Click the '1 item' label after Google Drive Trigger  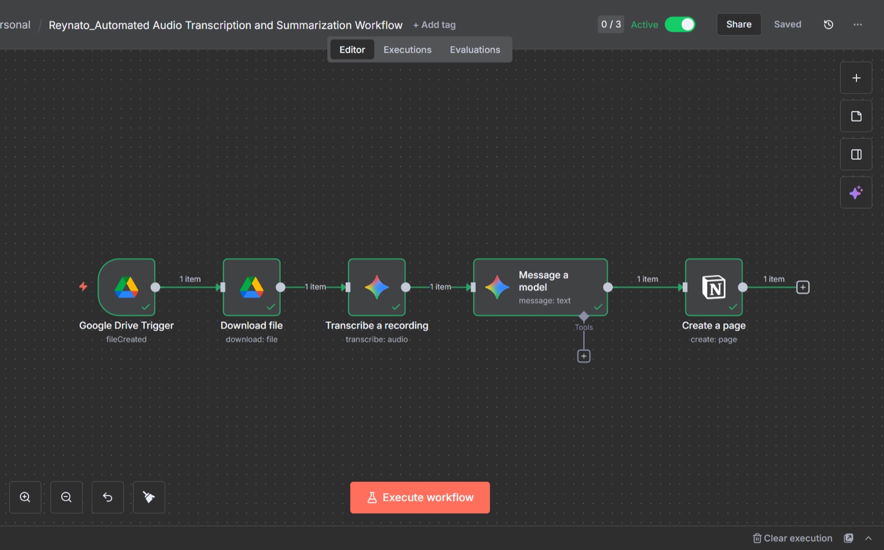click(x=190, y=279)
